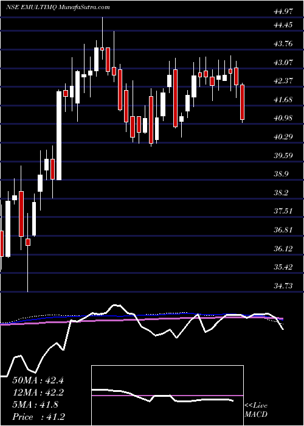Select the 44.45 price axis label
Viewport: 304px width, 426px height.
[283, 25]
